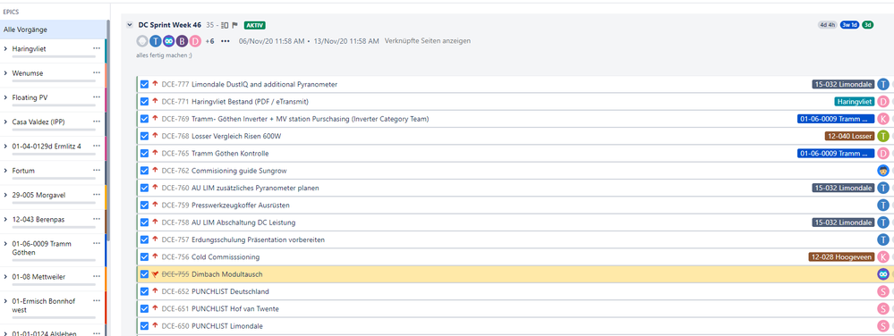
Task: Toggle checkbox for DCE-769 Tramm- Göthen Inverter
Action: 145,119
